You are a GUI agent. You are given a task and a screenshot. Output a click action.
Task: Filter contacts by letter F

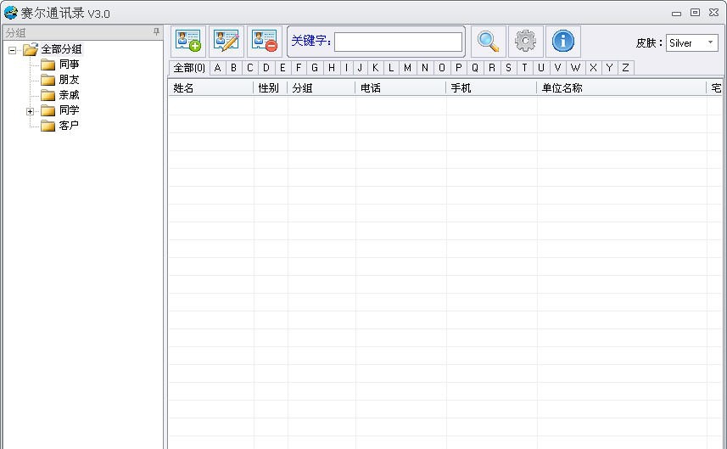(x=299, y=68)
